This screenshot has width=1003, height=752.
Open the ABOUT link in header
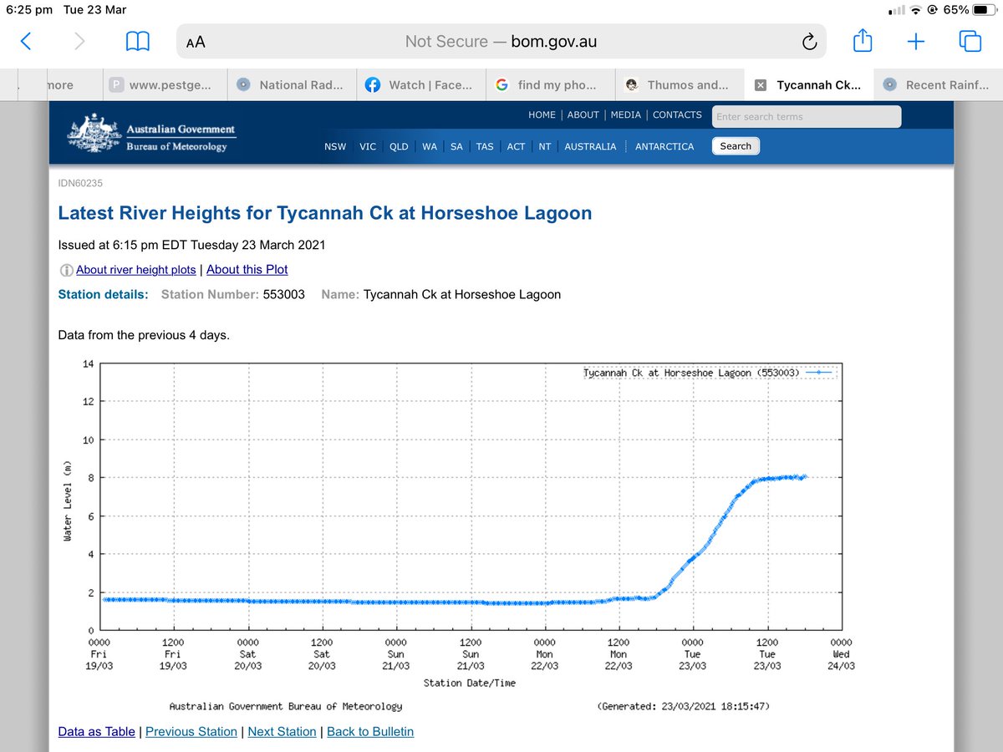tap(583, 115)
